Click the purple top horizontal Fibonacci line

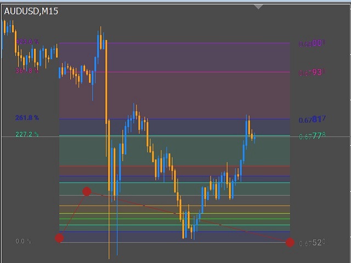click(175, 43)
